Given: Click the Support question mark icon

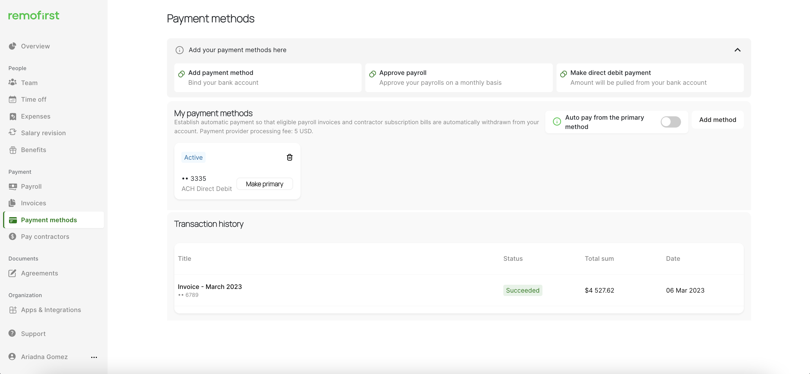Looking at the screenshot, I should 12,333.
